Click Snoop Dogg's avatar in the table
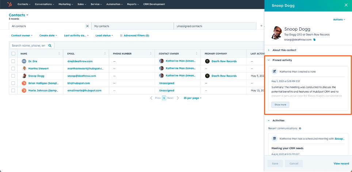 click(x=24, y=76)
